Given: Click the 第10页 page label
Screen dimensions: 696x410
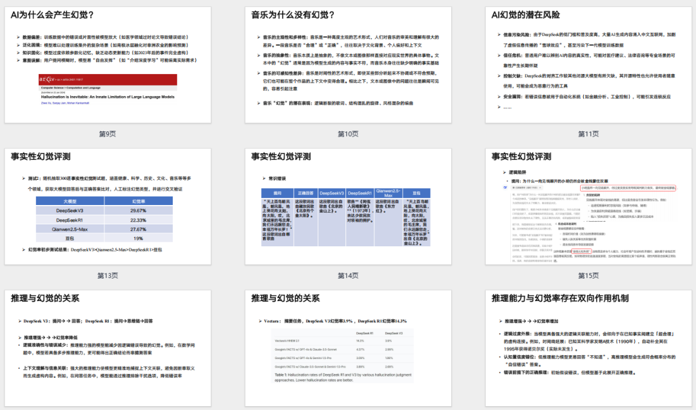Looking at the screenshot, I should [348, 133].
